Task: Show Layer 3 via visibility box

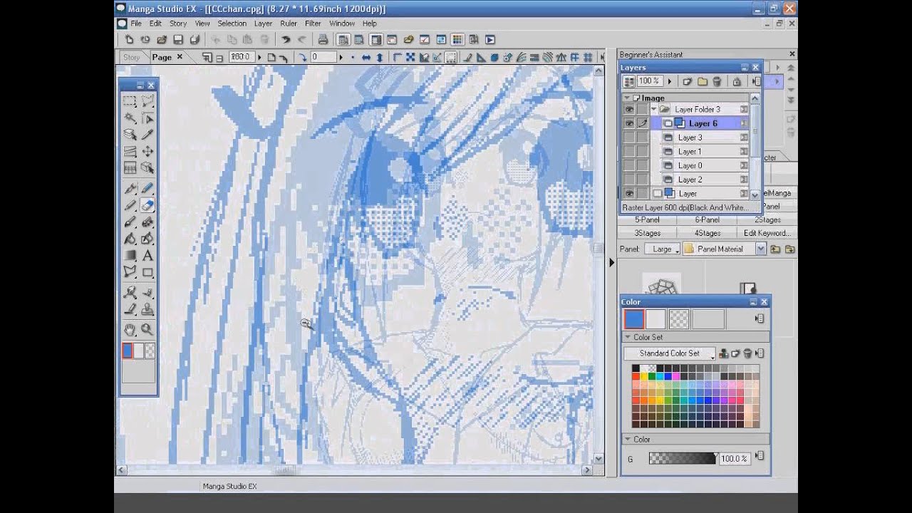Action: point(629,138)
